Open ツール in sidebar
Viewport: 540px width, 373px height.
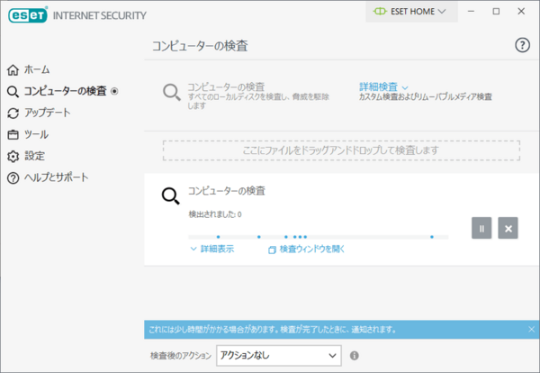coord(36,134)
